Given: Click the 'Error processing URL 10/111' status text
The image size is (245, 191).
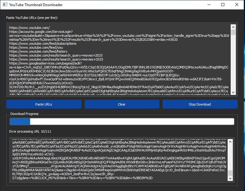Looking at the screenshot, I should [x=30, y=131].
